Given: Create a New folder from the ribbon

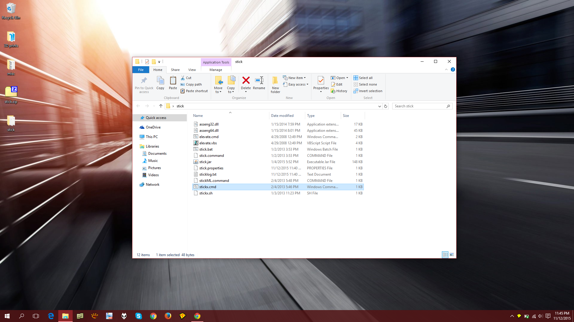Looking at the screenshot, I should pyautogui.click(x=275, y=85).
